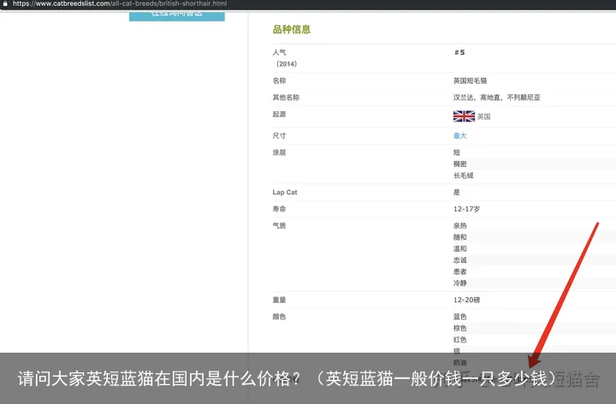
Task: Click the 尺寸 label
Action: coord(279,136)
